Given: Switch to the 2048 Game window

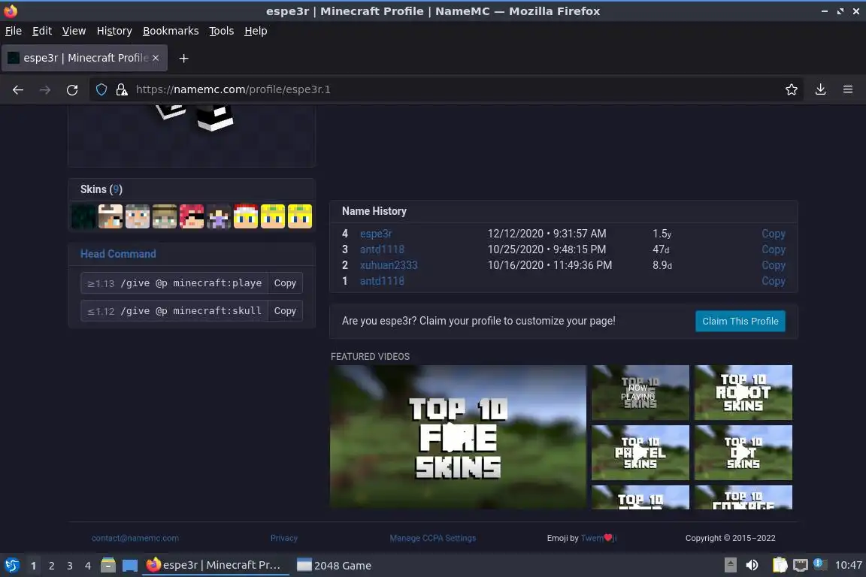Looking at the screenshot, I should (334, 566).
